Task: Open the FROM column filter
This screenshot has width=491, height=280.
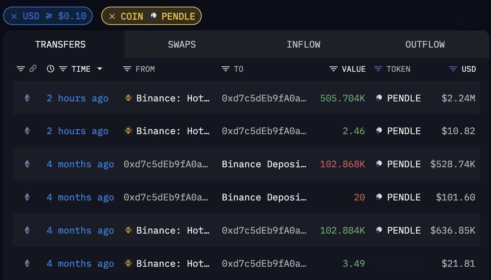Action: click(x=127, y=69)
